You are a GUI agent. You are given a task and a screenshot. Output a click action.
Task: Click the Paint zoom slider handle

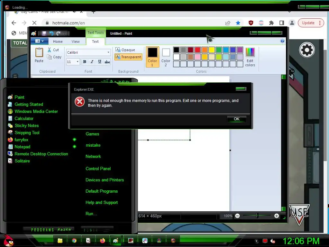257,216
